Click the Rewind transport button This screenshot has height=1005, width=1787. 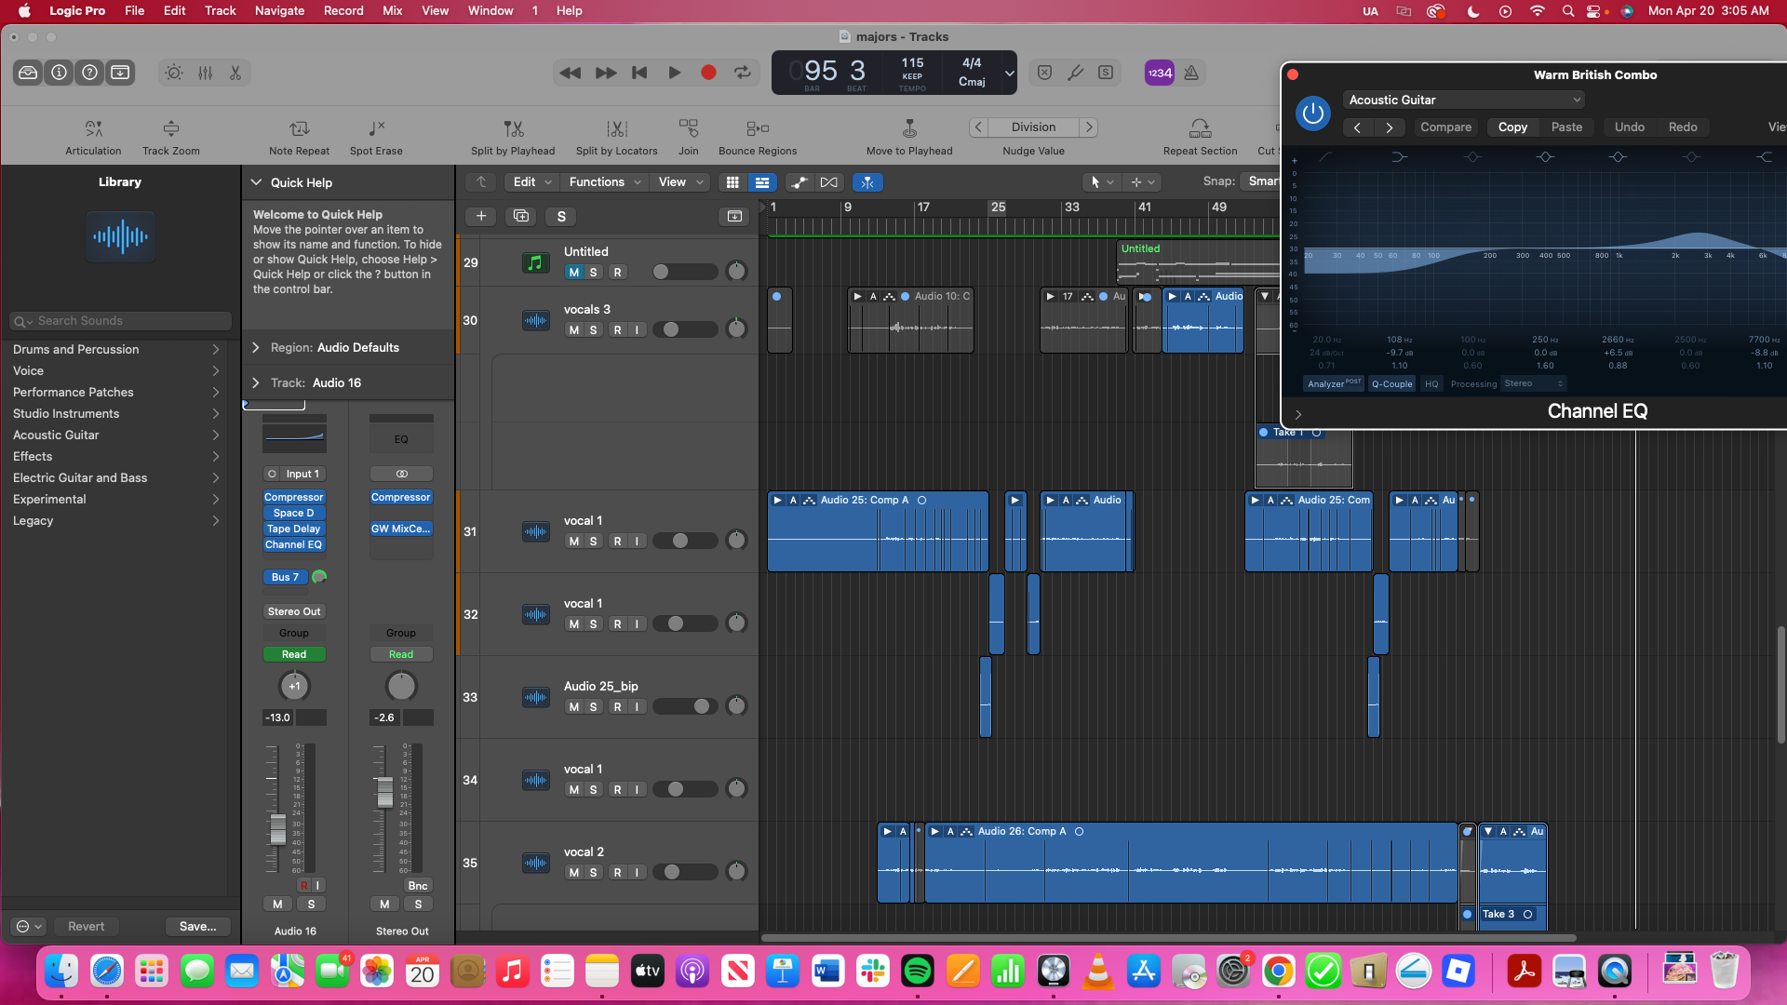pyautogui.click(x=571, y=73)
